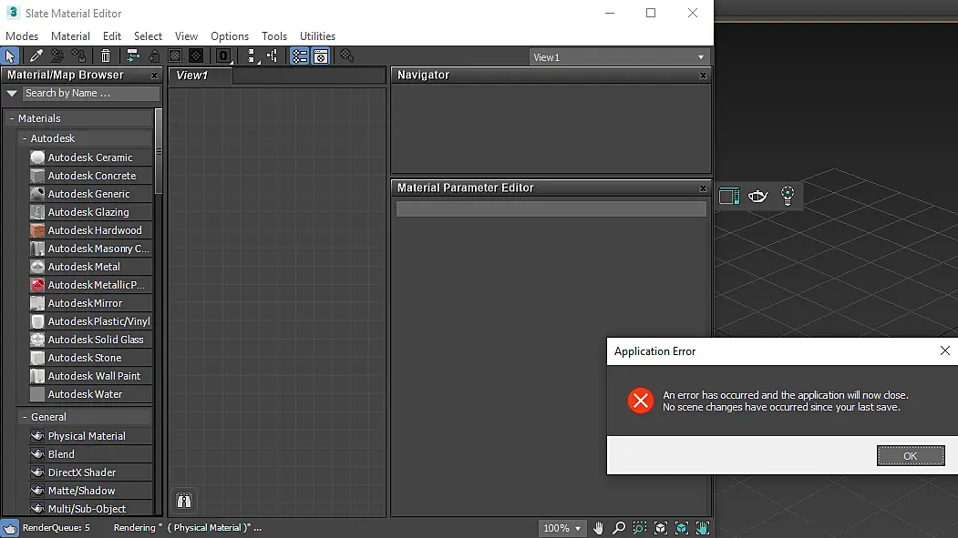Select Matte/Shadow material entry
This screenshot has height=538, width=958.
[90, 491]
